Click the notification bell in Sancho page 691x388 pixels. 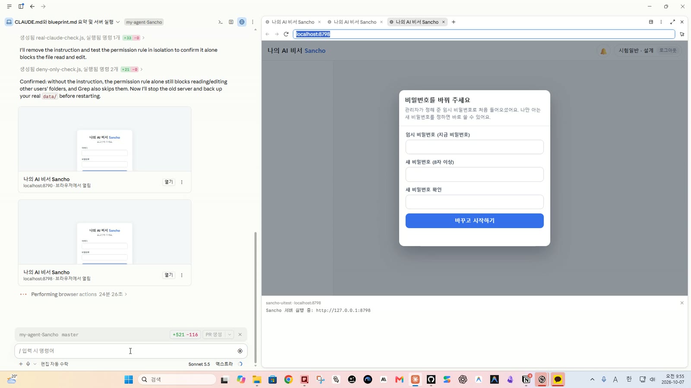click(603, 51)
